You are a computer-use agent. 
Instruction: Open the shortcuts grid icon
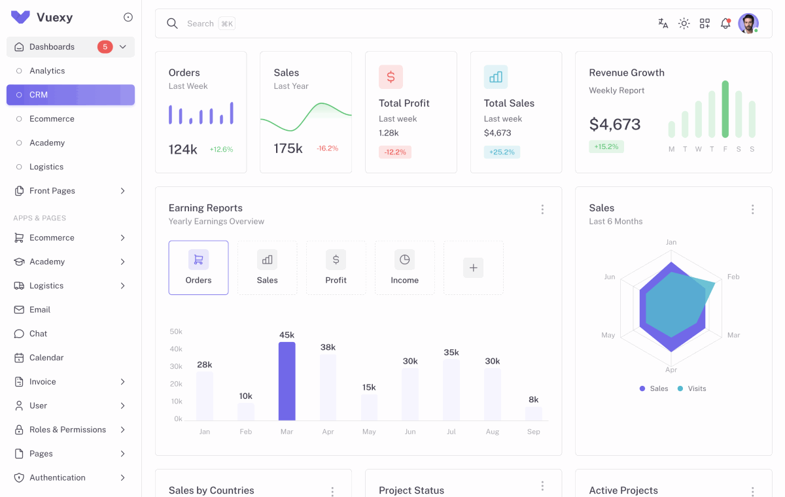pyautogui.click(x=705, y=24)
